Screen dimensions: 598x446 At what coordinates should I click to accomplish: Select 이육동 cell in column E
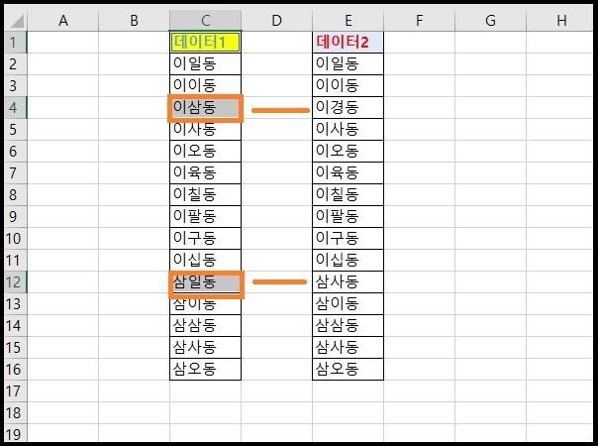[x=348, y=173]
